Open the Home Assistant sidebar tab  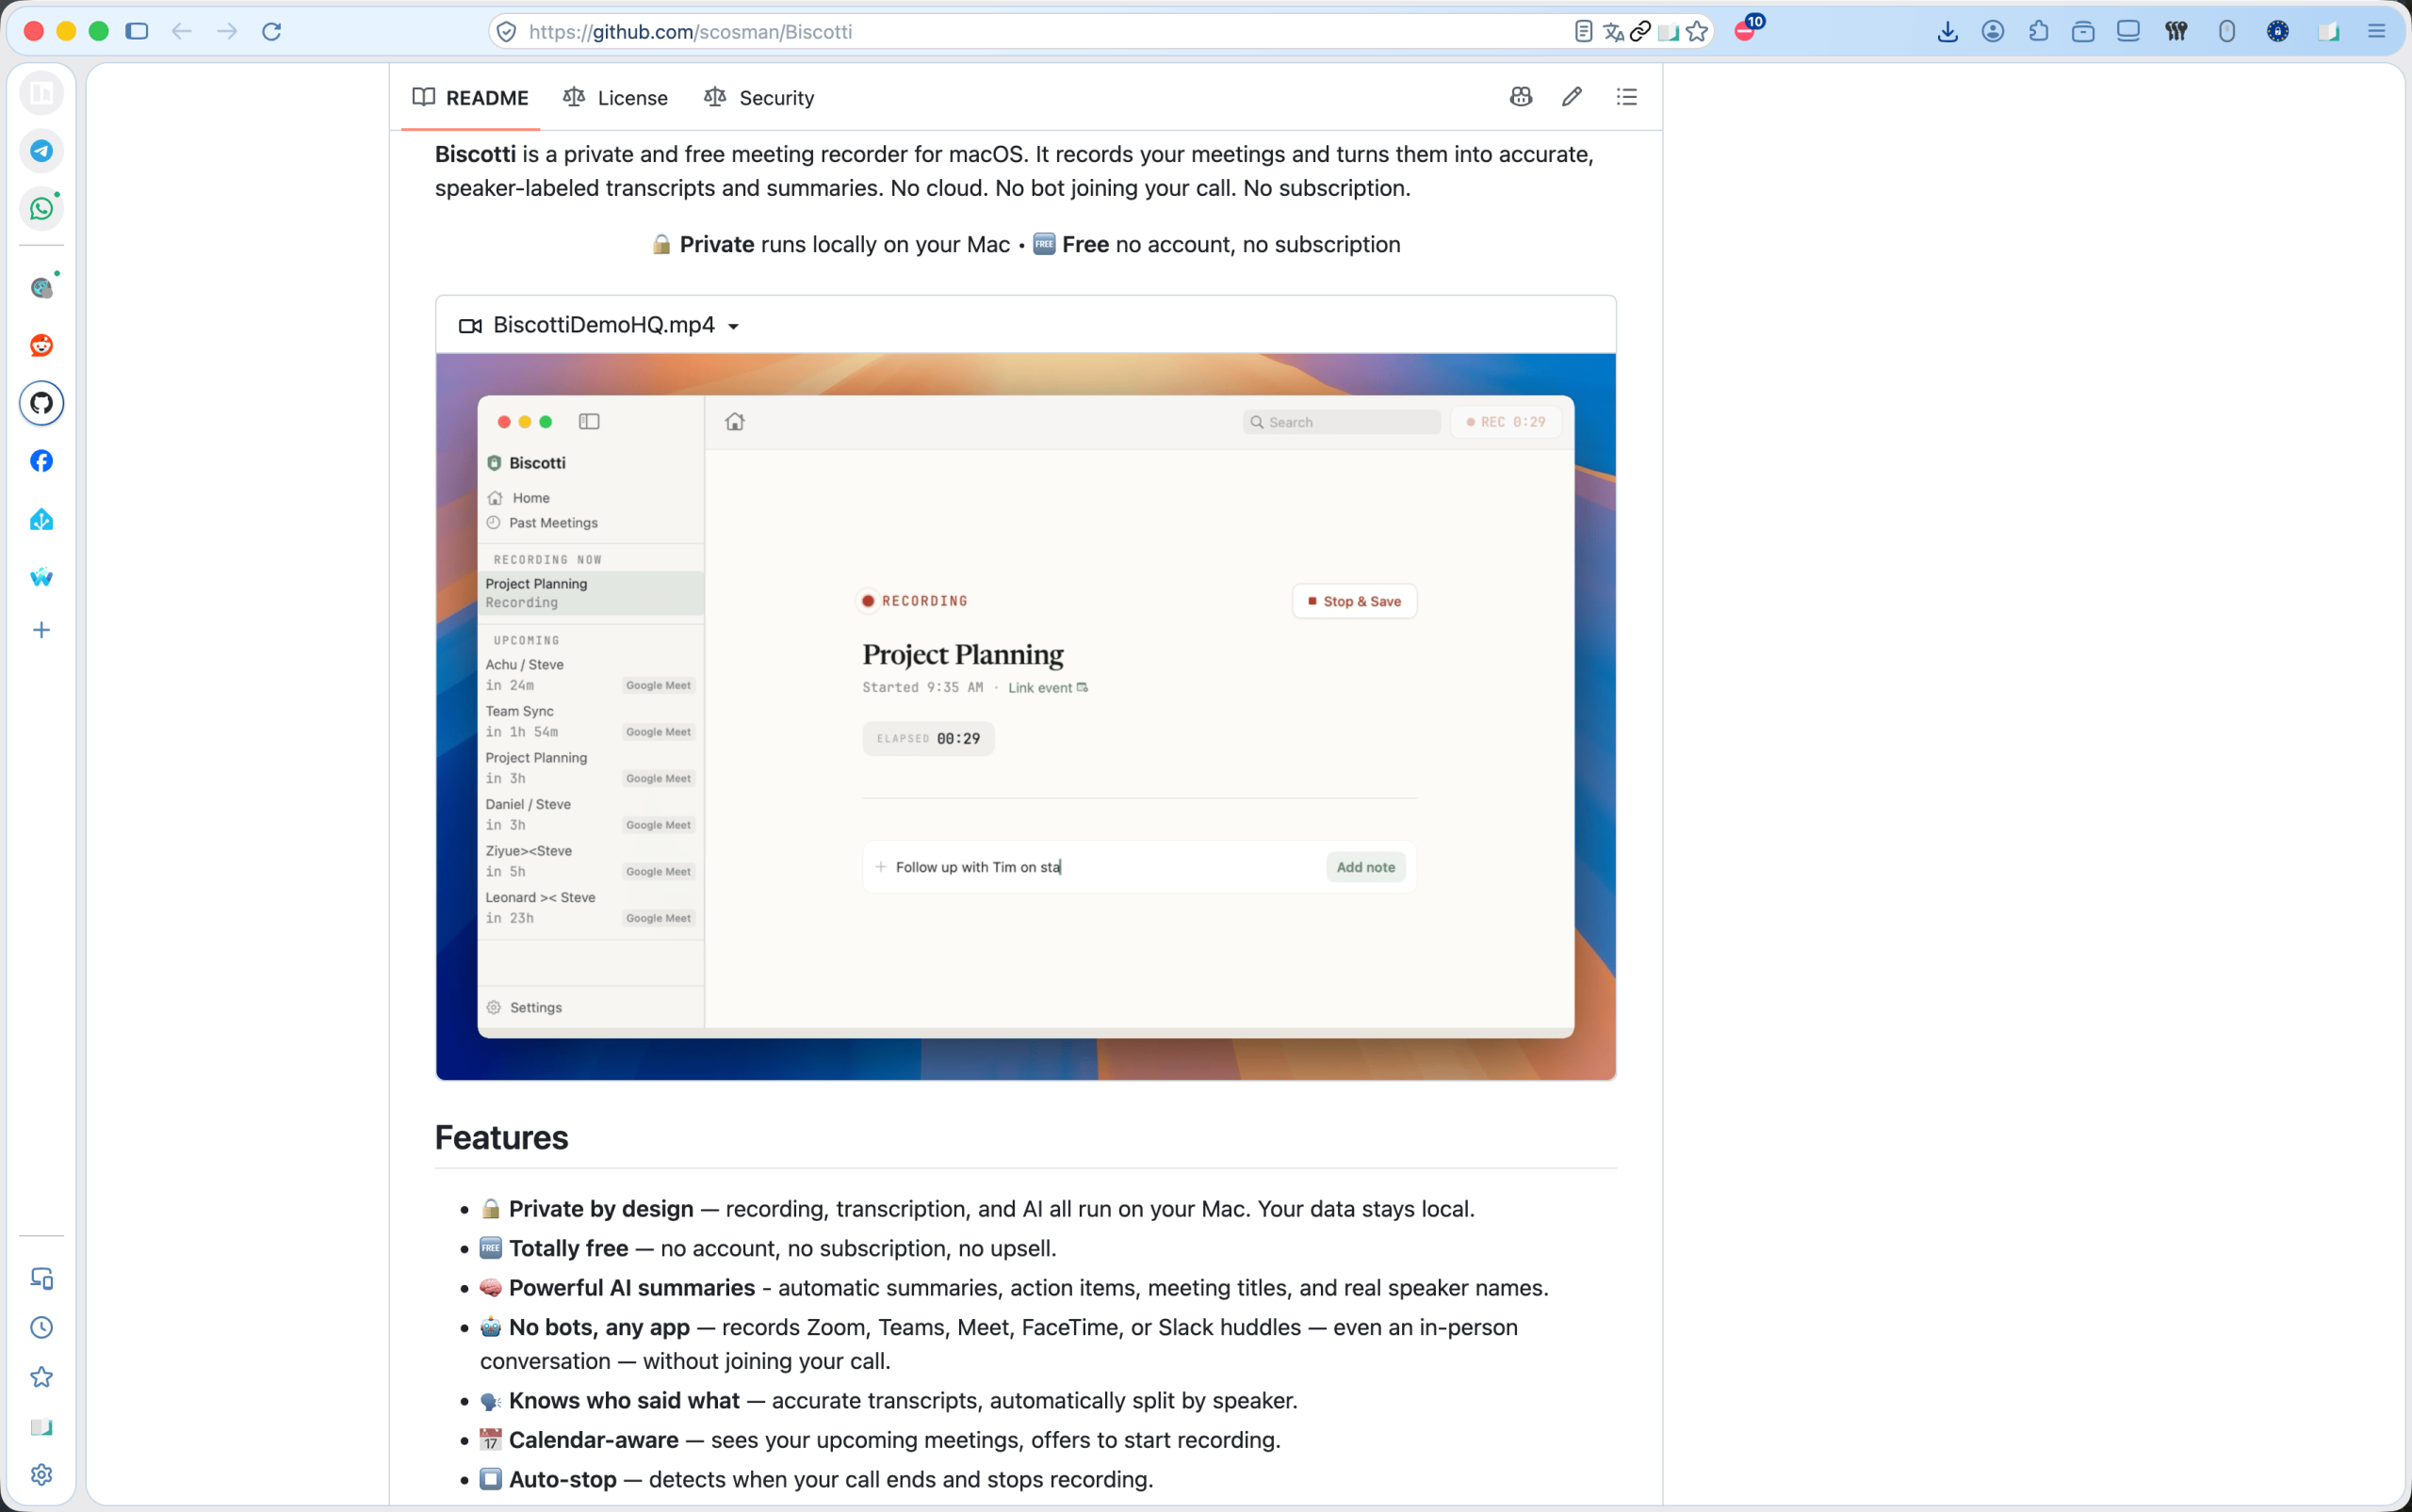(x=41, y=519)
